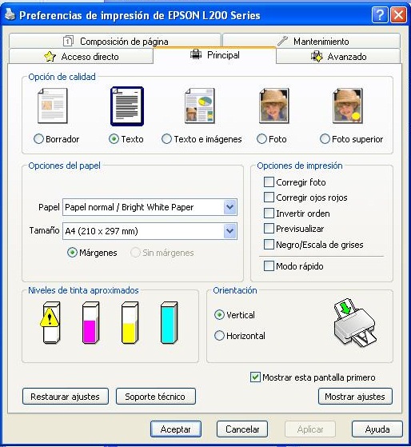Click the cyan ink level indicator
Viewport: 411px width, 447px height.
[x=169, y=323]
